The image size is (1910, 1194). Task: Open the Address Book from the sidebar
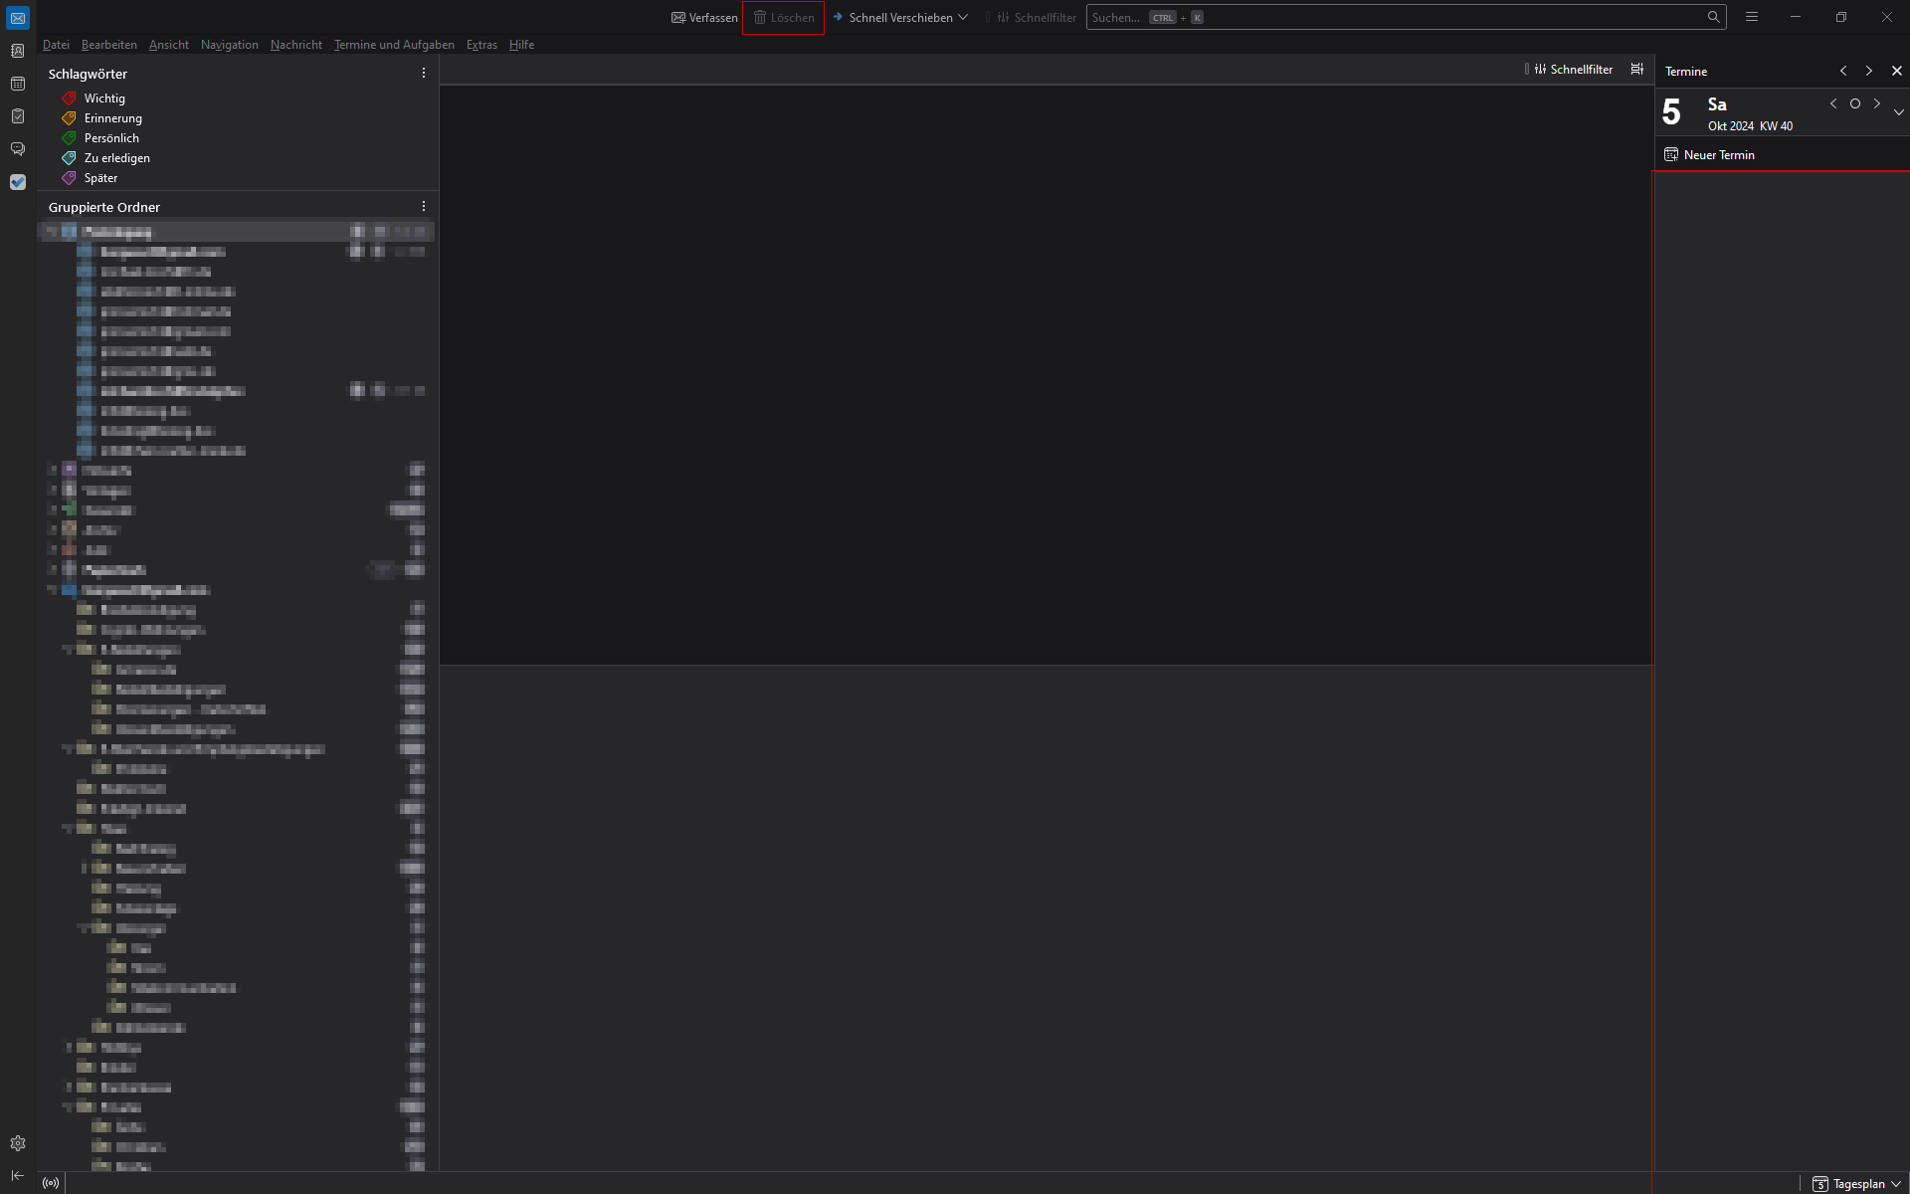pyautogui.click(x=18, y=51)
